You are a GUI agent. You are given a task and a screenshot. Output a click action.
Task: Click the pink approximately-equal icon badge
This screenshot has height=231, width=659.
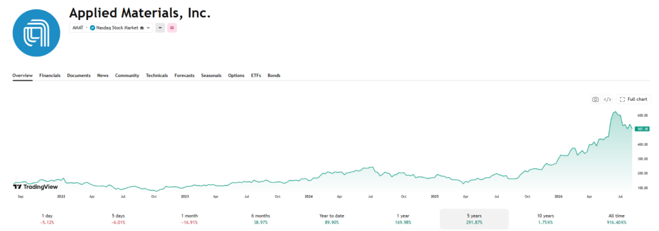click(172, 28)
